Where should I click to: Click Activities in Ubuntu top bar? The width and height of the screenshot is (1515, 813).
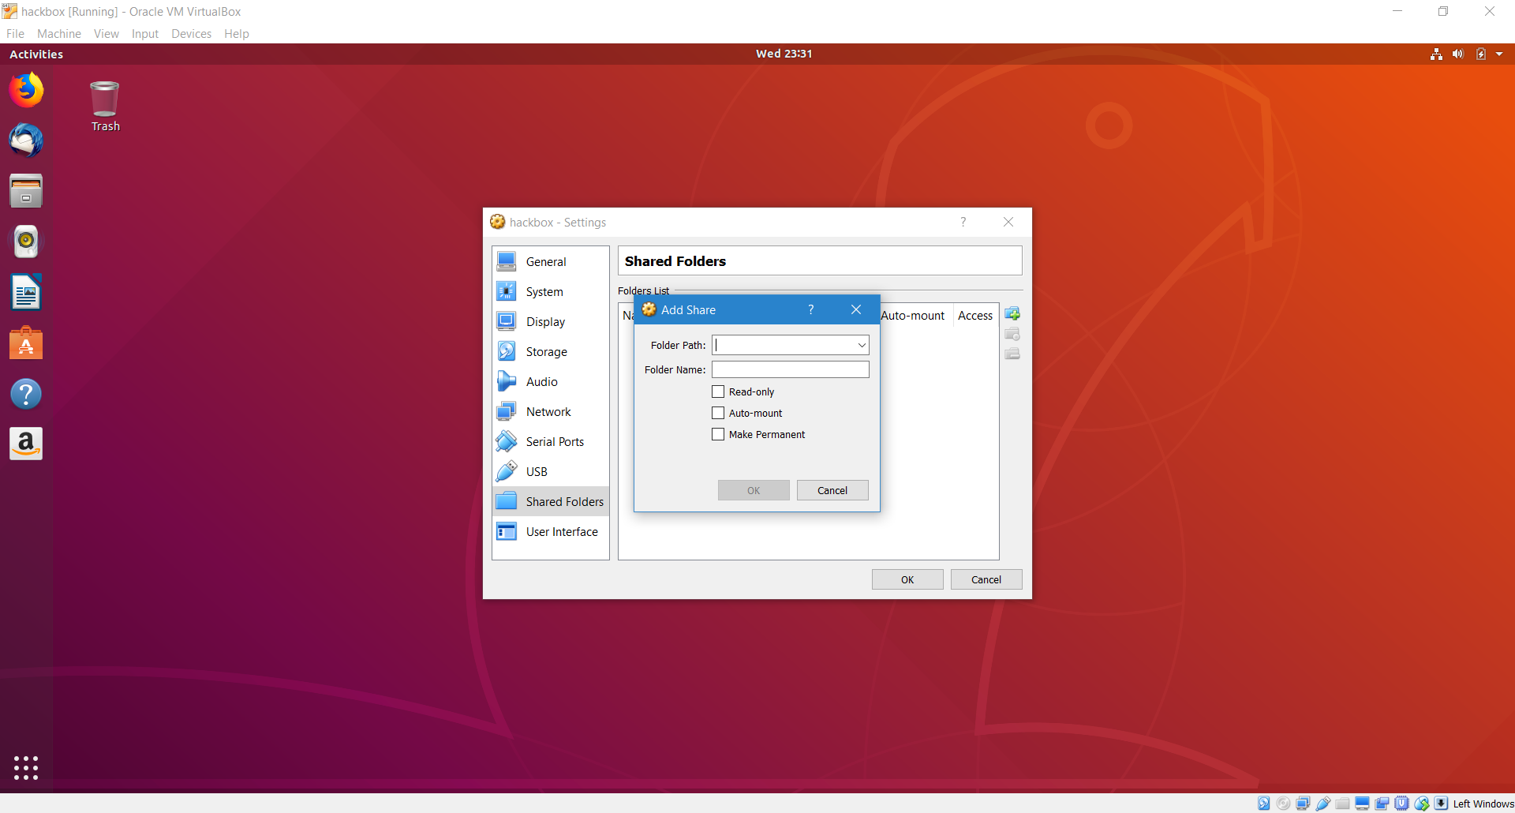point(36,54)
